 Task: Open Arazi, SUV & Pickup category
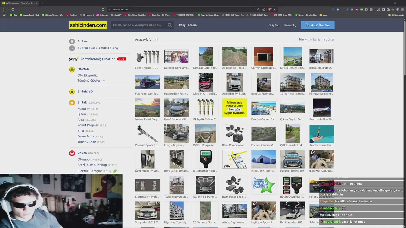coord(92,165)
